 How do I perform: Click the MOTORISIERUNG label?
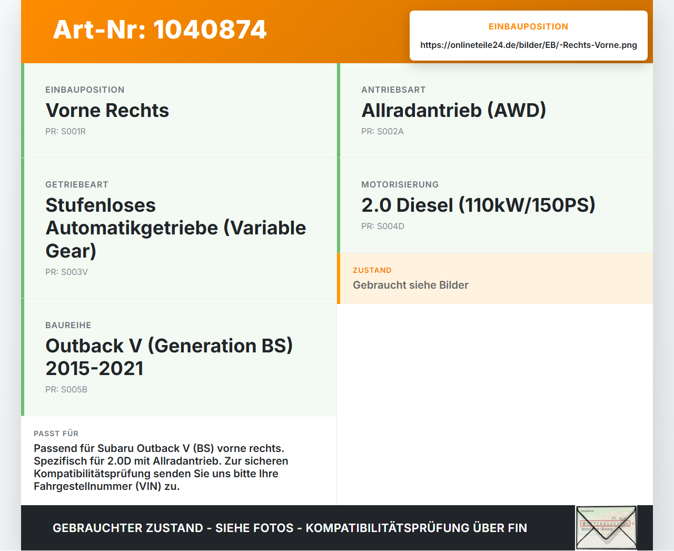pos(400,184)
